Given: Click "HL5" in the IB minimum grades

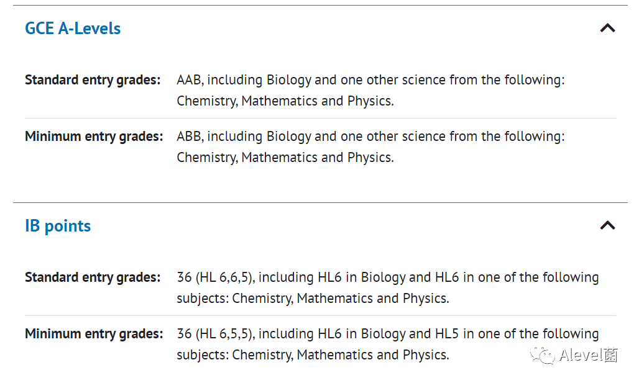Looking at the screenshot, I should point(448,334).
